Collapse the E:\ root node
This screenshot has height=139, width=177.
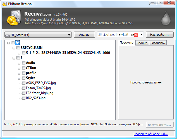click(8, 43)
